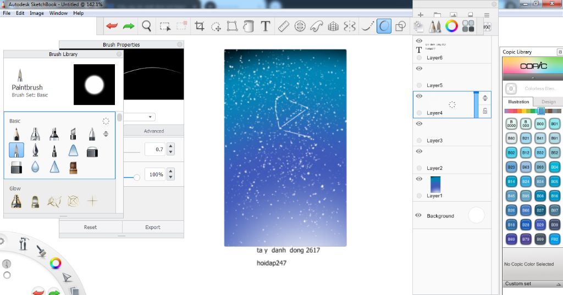
Task: Open the Color Editor wheel in the toolbar
Action: 452,26
